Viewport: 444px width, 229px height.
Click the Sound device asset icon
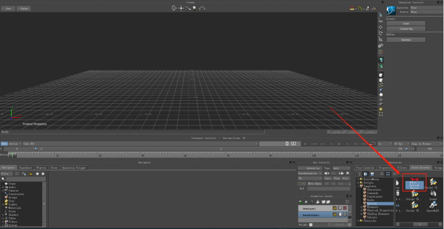pyautogui.click(x=433, y=195)
